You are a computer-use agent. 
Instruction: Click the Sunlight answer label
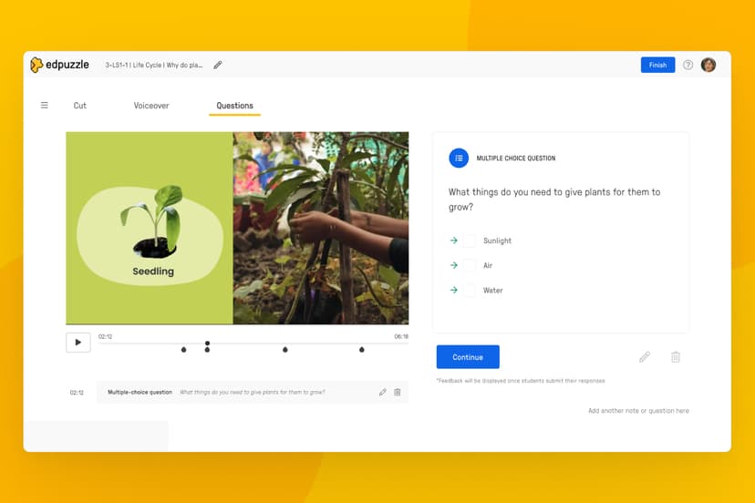497,241
